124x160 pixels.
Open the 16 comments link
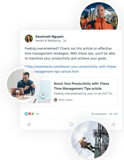click(x=99, y=114)
